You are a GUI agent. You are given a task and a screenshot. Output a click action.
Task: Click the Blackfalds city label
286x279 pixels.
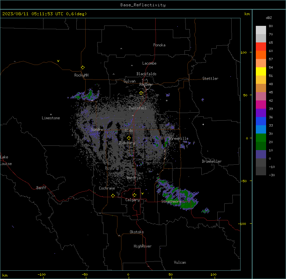tap(146, 74)
